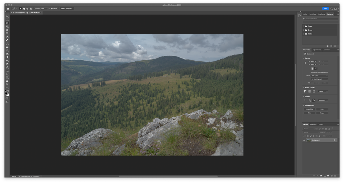Select the Blur tool

[7, 61]
